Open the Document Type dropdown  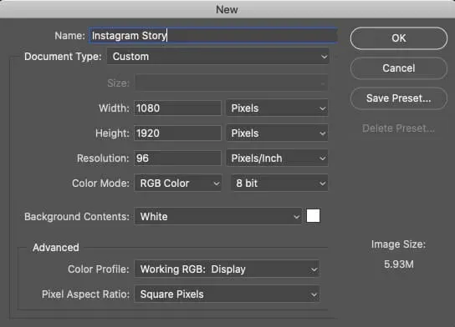[x=217, y=57]
